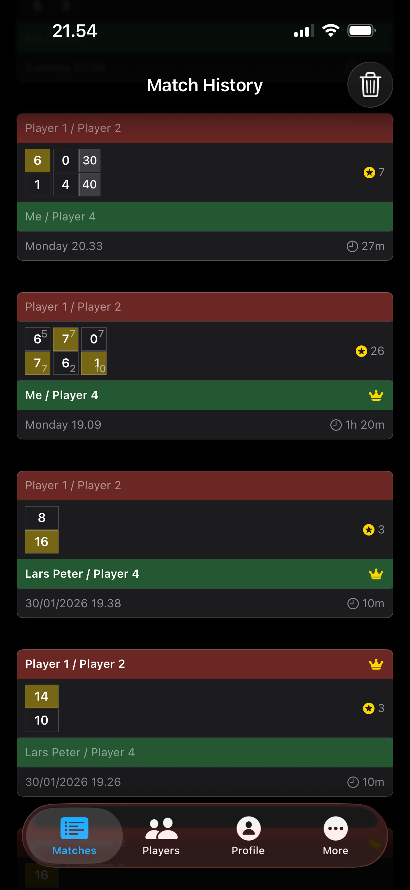Click the highlighted 16 score box
This screenshot has width=410, height=890.
[x=42, y=542]
